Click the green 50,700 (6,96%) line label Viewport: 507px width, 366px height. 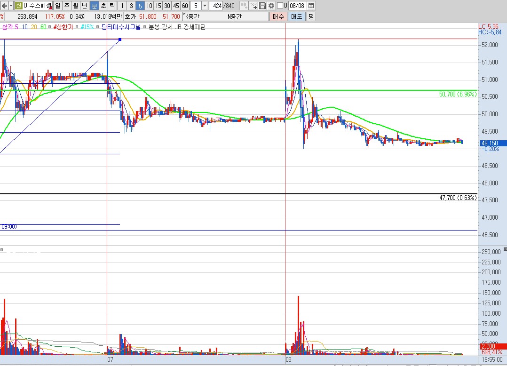(458, 94)
